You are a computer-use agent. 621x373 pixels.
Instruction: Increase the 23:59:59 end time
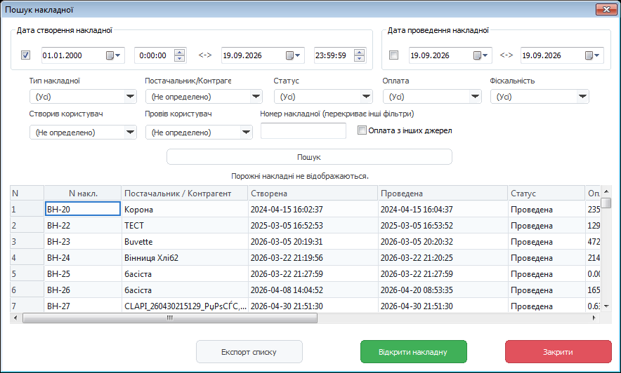click(359, 53)
